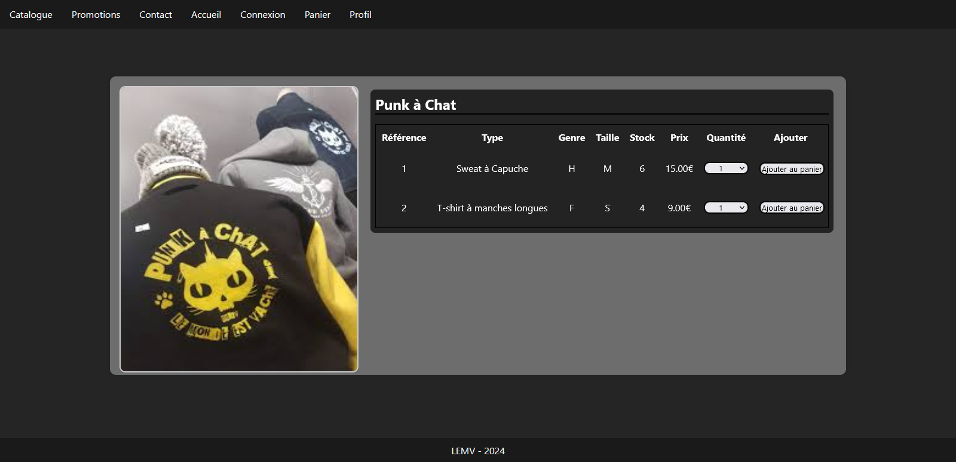Image resolution: width=956 pixels, height=462 pixels.
Task: Navigate to Accueil
Action: tap(206, 14)
